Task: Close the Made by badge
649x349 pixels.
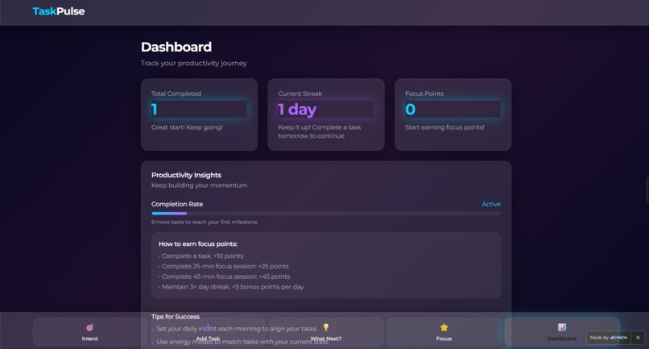Action: coord(638,338)
